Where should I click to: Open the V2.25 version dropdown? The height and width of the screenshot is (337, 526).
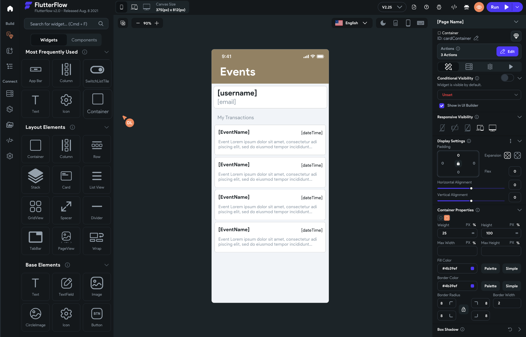tap(392, 7)
